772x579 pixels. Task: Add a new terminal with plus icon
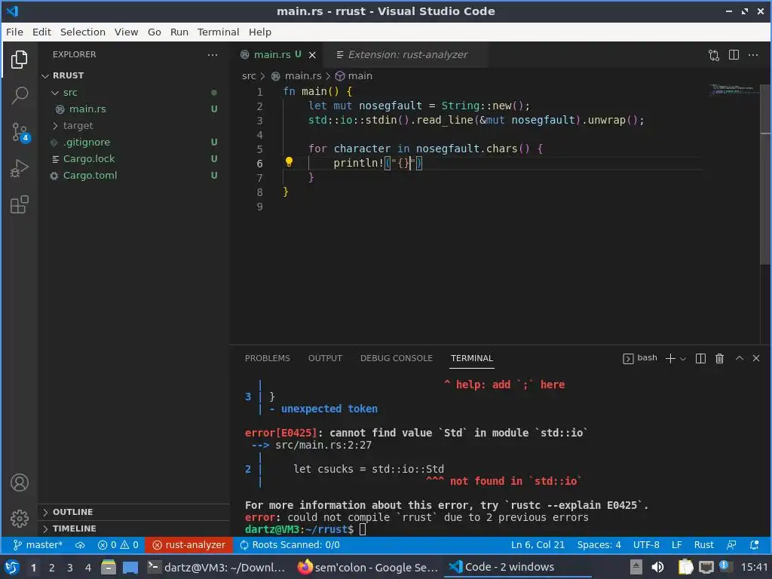click(x=669, y=358)
